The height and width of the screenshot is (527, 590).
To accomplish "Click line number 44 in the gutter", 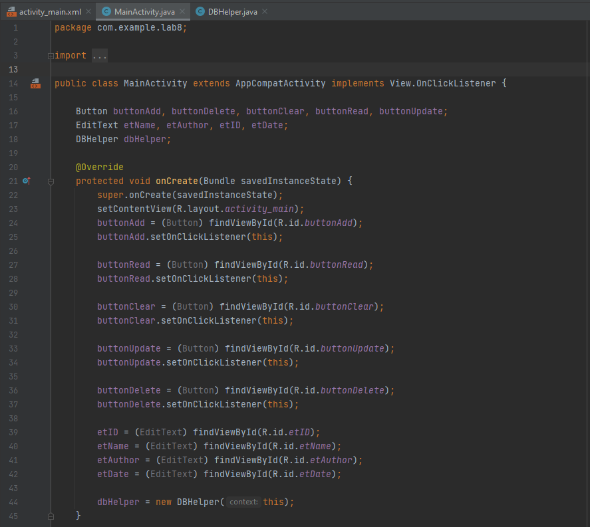I will tap(13, 502).
